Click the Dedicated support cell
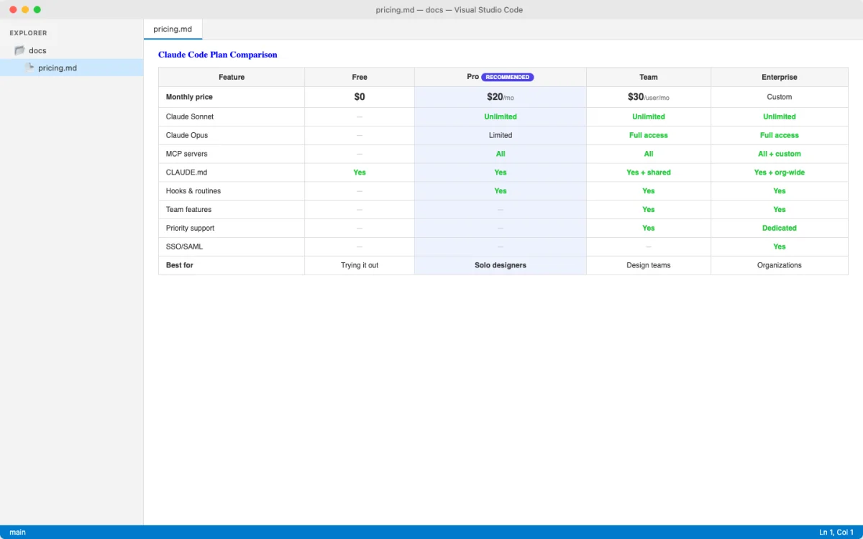This screenshot has height=539, width=863. pos(780,229)
